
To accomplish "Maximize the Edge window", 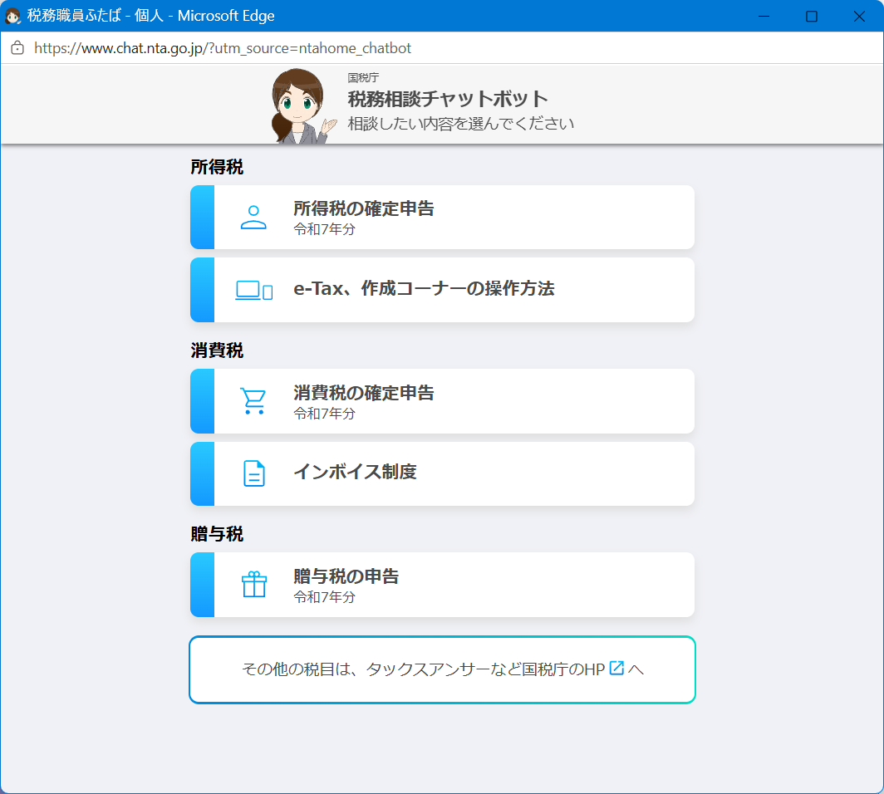I will pyautogui.click(x=812, y=16).
